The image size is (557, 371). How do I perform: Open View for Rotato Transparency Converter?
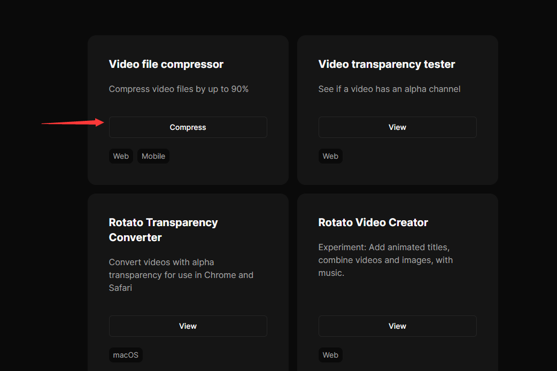[x=188, y=326]
